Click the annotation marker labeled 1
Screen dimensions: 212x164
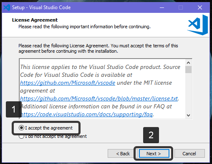point(13,109)
